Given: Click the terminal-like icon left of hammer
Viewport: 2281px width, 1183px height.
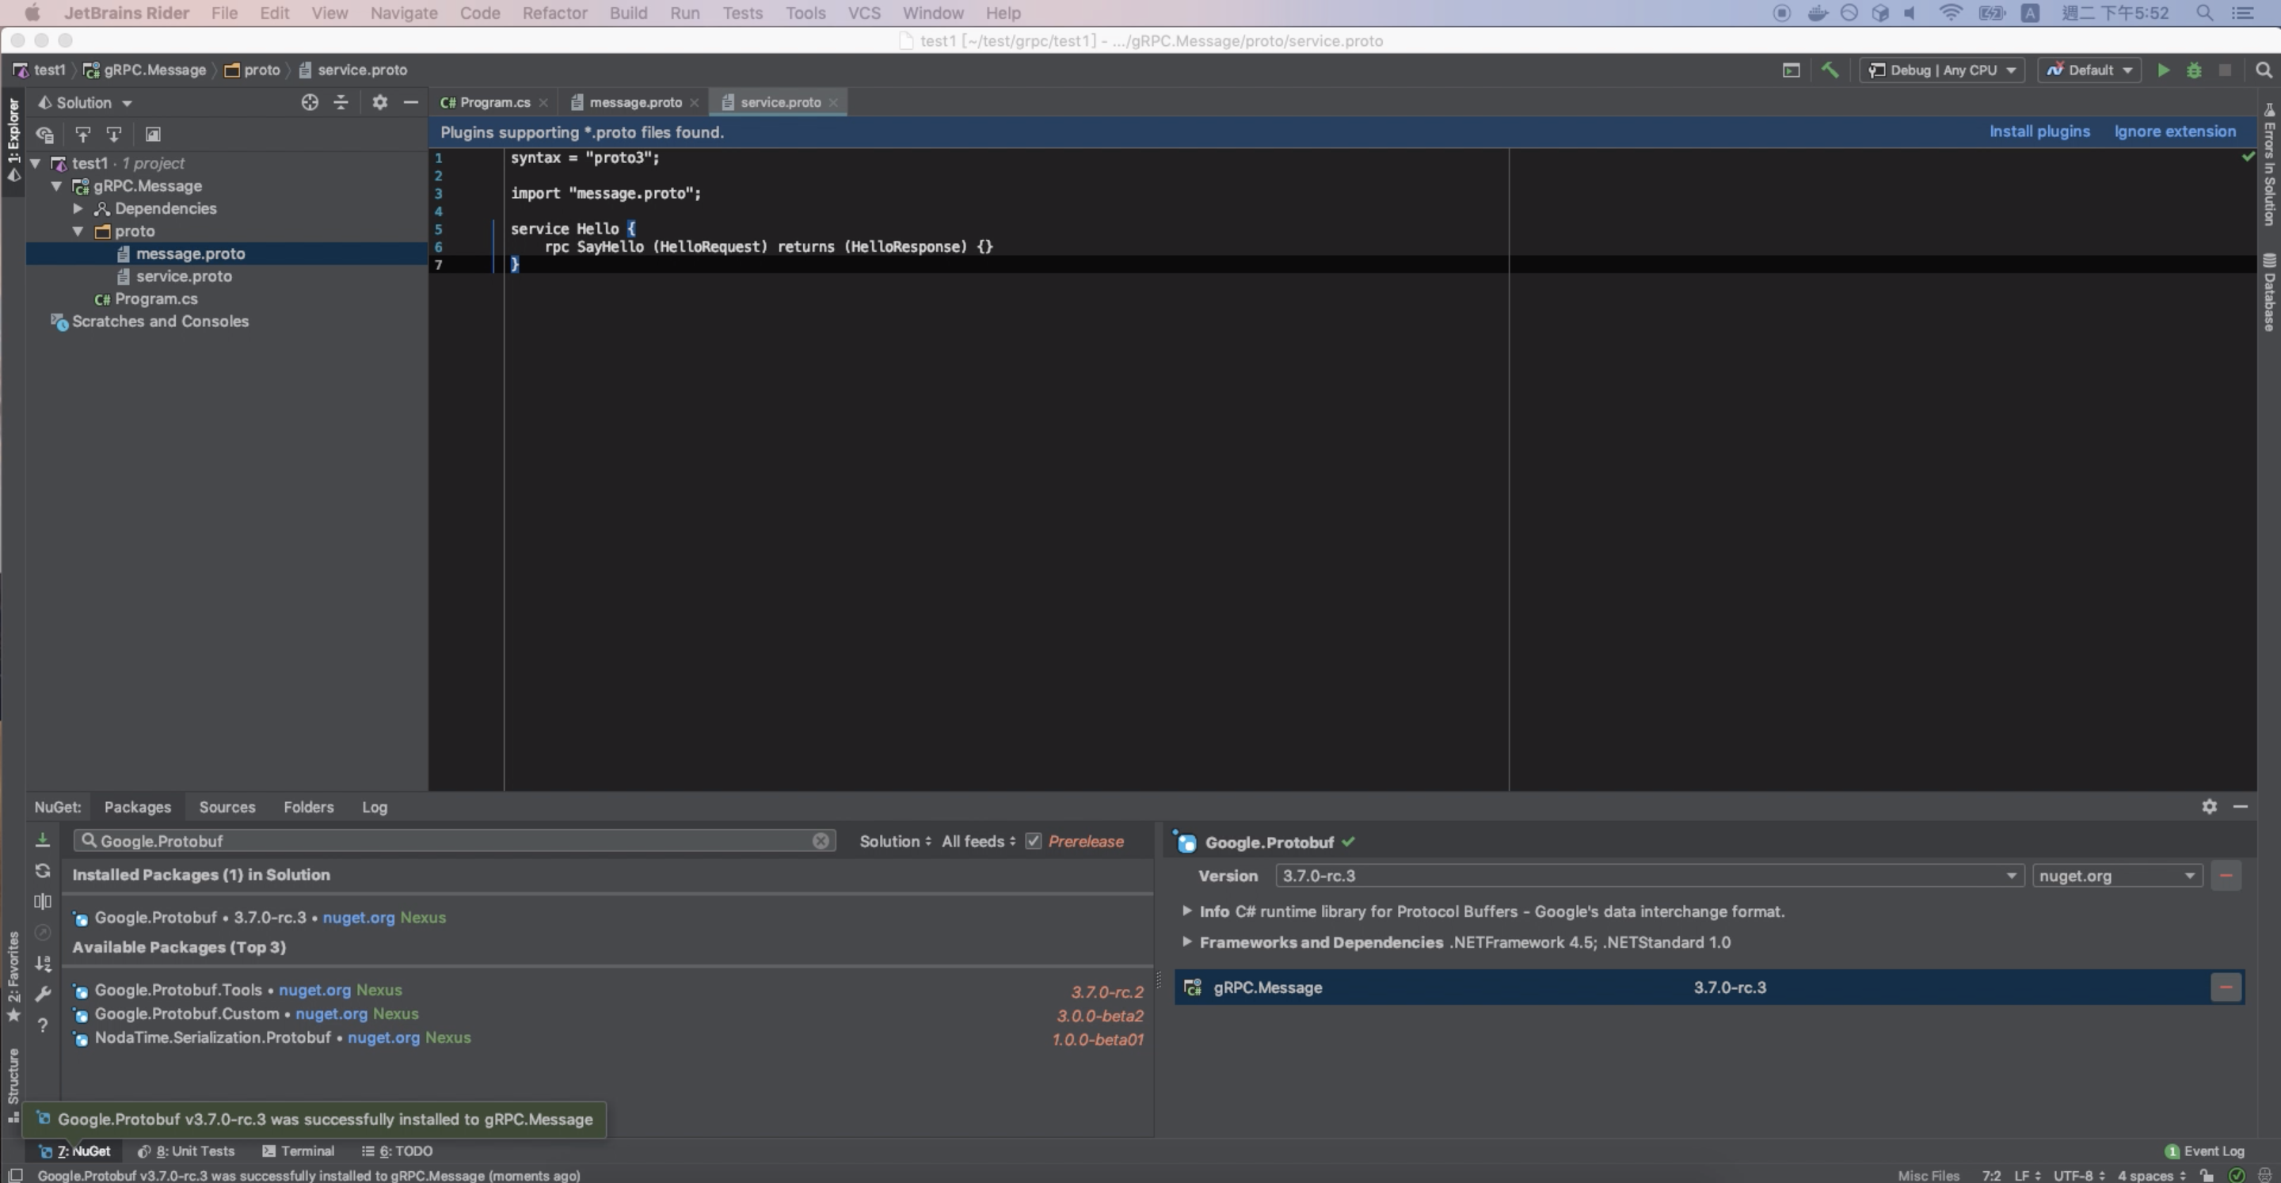Looking at the screenshot, I should [1792, 70].
